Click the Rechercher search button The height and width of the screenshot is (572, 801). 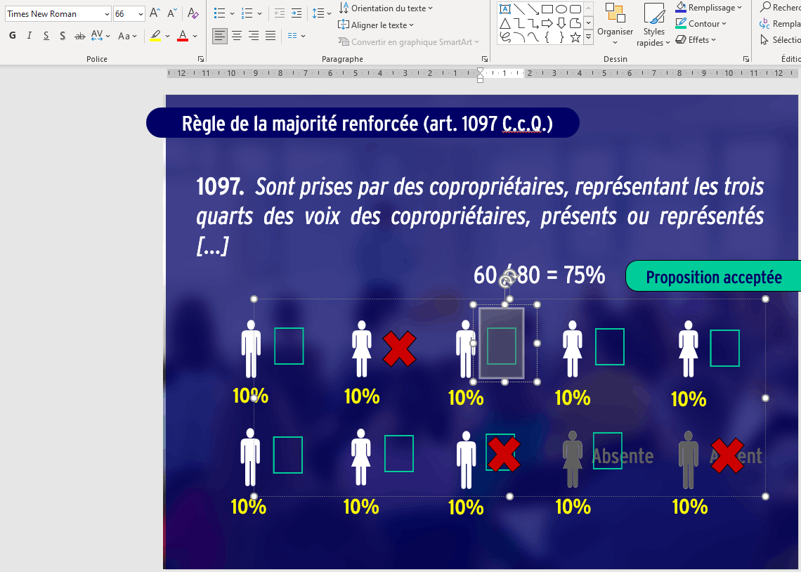780,8
